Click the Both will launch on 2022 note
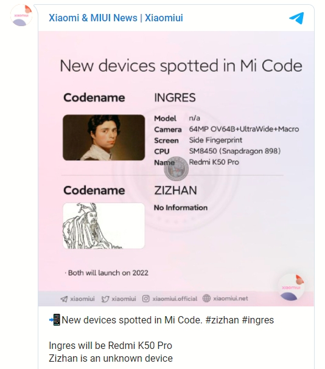This screenshot has width=325, height=369. coord(107,273)
